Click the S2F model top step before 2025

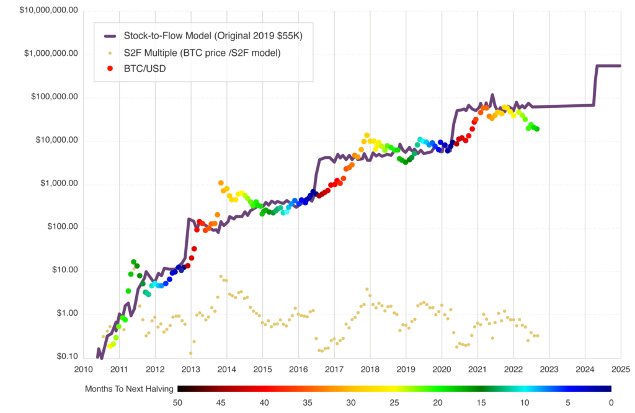click(x=609, y=66)
